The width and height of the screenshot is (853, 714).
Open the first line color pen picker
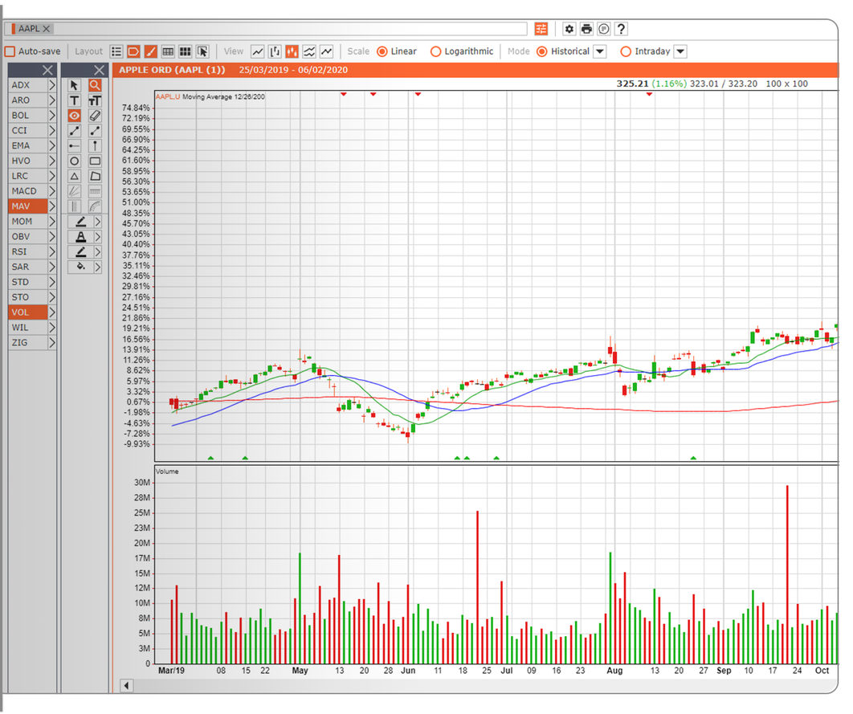pos(80,222)
